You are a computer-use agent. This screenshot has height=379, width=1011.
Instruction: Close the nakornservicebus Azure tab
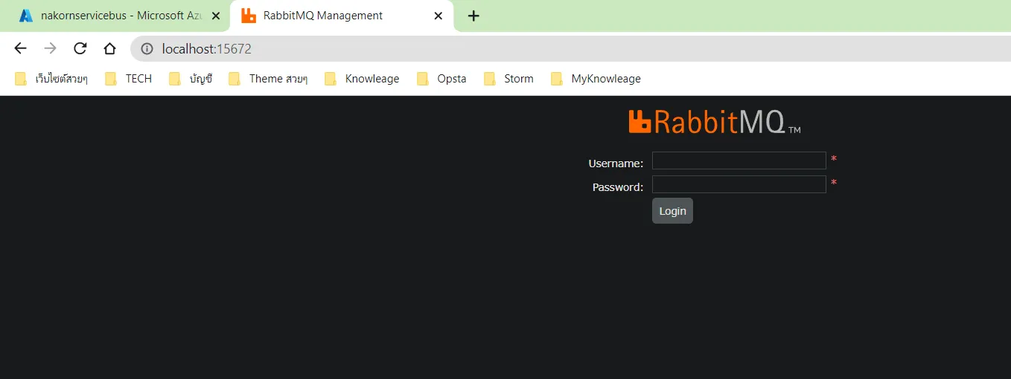pos(215,16)
